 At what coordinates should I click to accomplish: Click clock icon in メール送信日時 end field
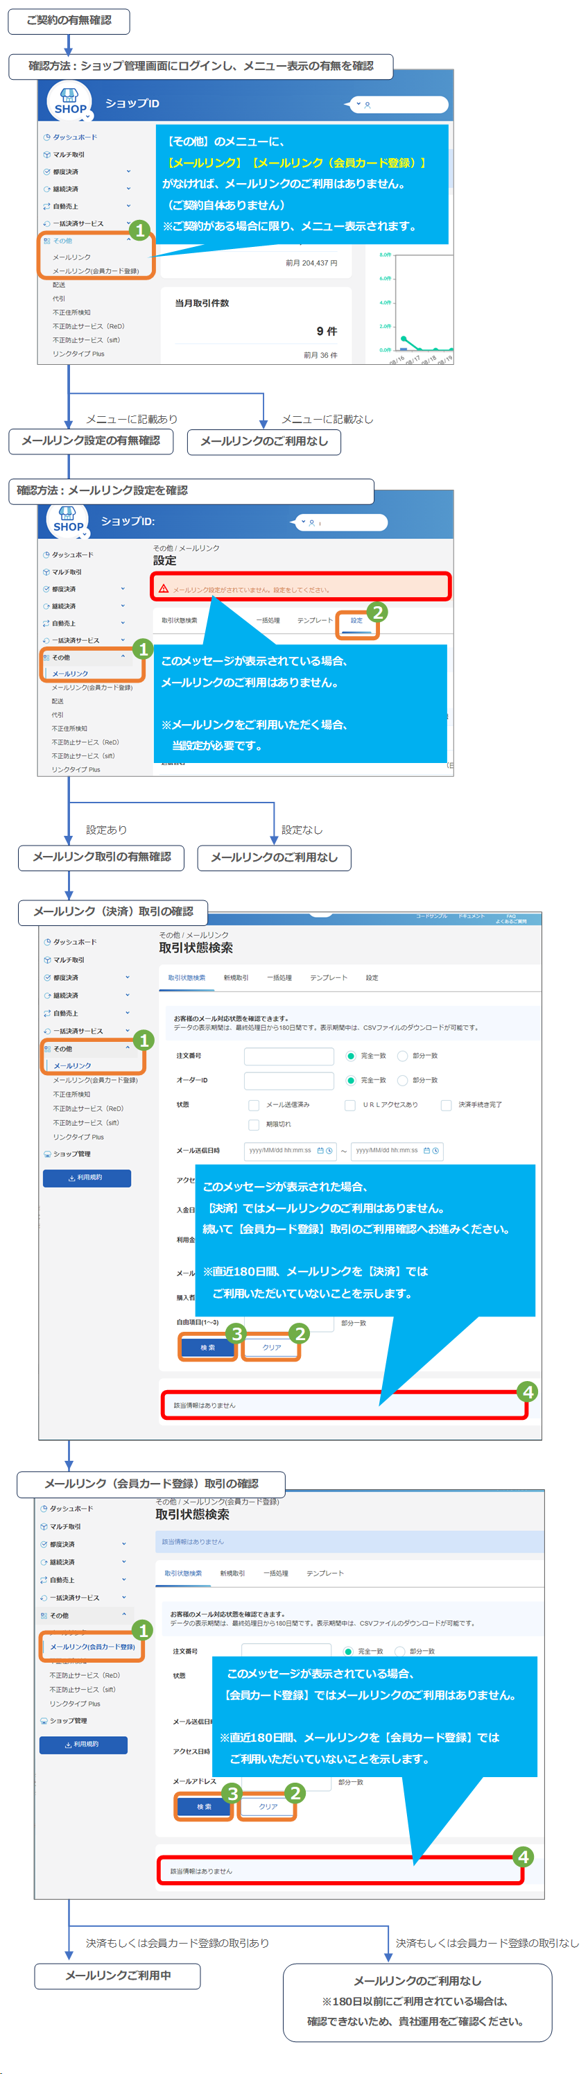pos(436,1151)
